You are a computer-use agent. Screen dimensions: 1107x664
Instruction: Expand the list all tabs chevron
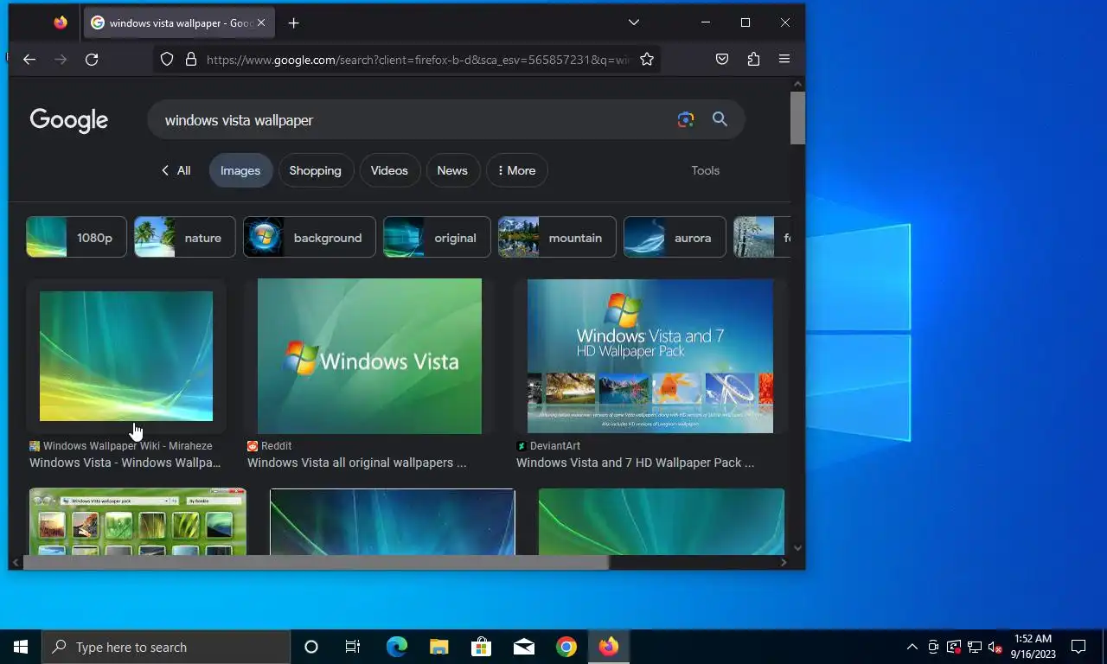click(634, 22)
